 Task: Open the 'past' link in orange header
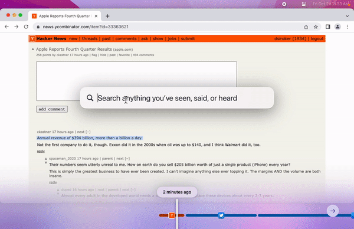click(106, 38)
